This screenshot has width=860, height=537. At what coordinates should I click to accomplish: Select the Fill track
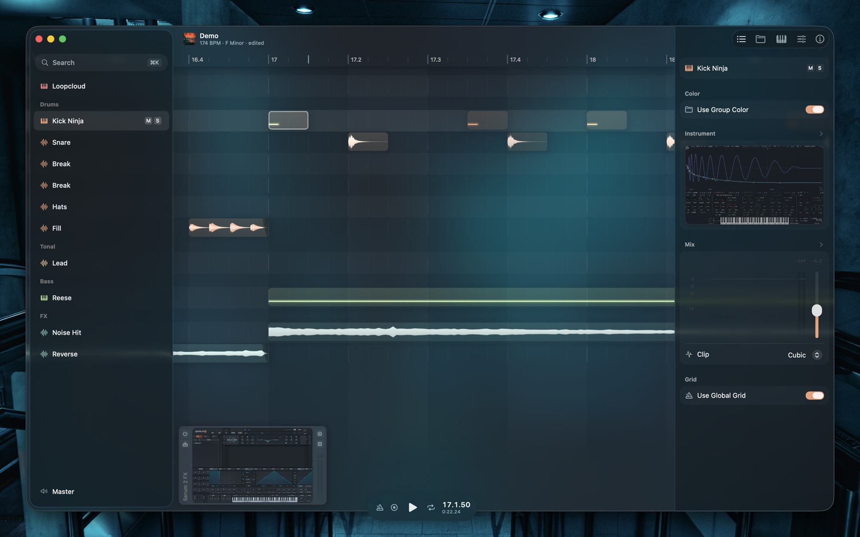point(101,228)
